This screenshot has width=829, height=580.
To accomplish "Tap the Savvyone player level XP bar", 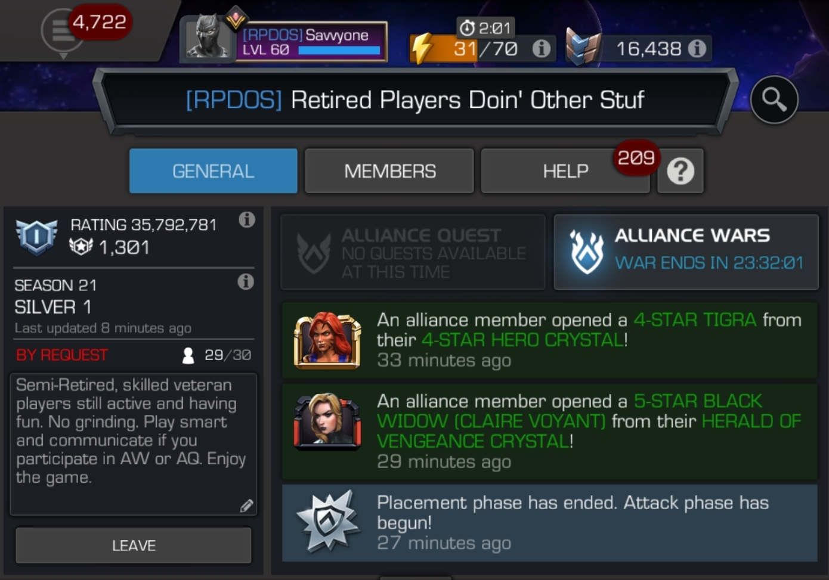I will coord(339,51).
